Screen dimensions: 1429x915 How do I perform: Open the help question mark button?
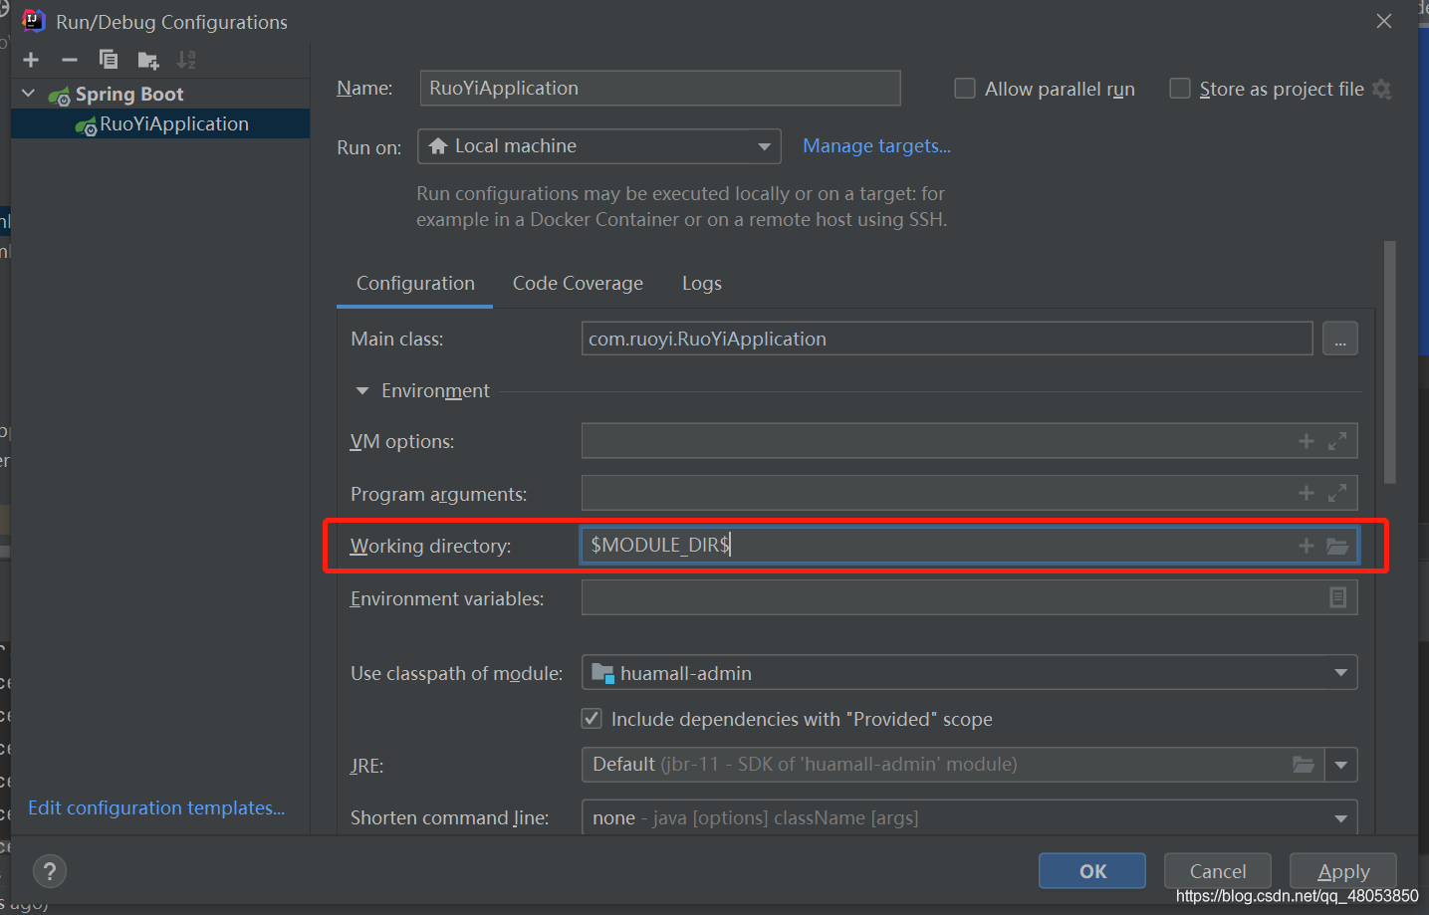click(x=50, y=871)
